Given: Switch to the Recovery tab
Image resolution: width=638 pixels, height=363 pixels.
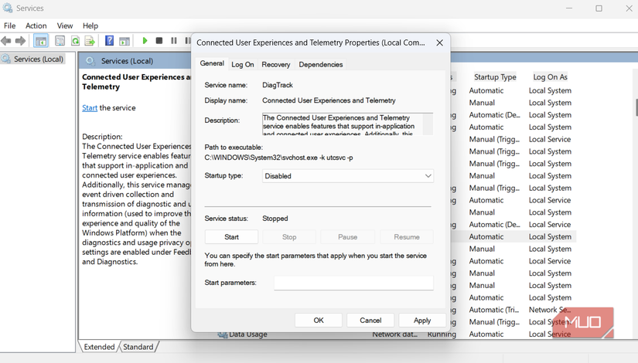Looking at the screenshot, I should pyautogui.click(x=276, y=64).
